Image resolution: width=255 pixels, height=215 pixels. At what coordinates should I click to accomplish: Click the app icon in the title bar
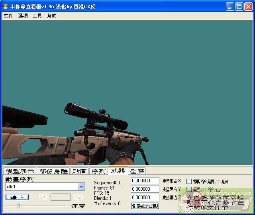5,6
